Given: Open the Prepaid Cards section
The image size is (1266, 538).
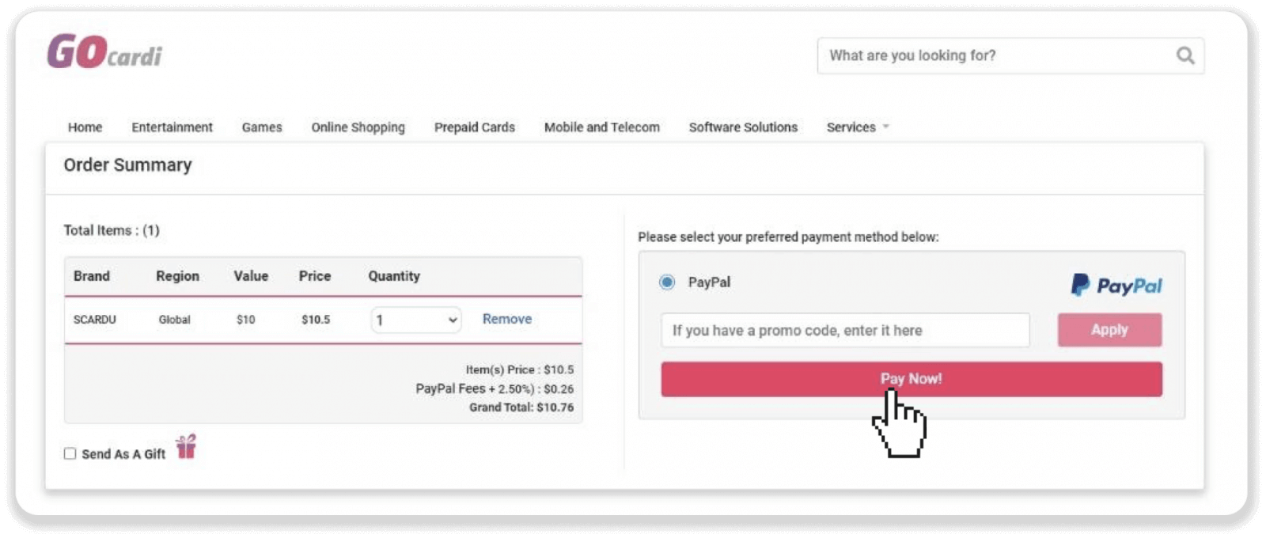Looking at the screenshot, I should click(x=474, y=127).
